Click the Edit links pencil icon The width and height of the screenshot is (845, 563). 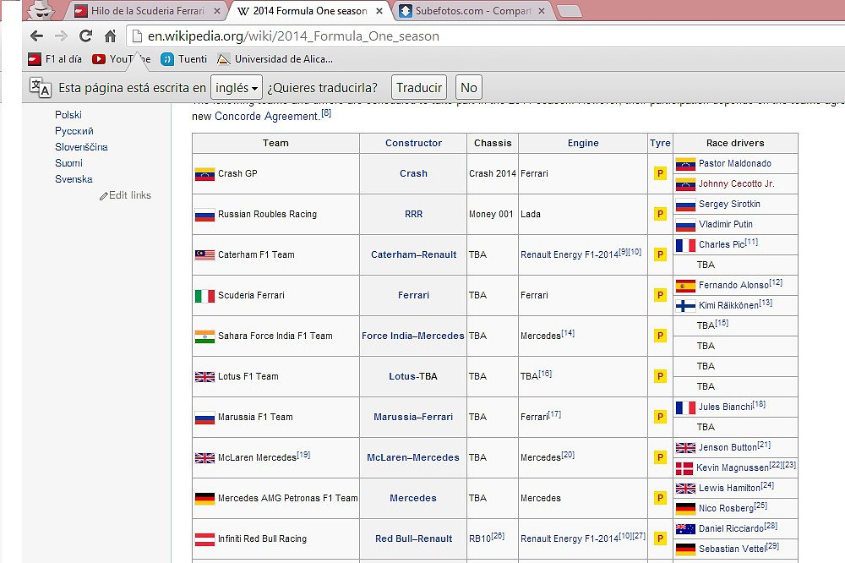point(103,196)
